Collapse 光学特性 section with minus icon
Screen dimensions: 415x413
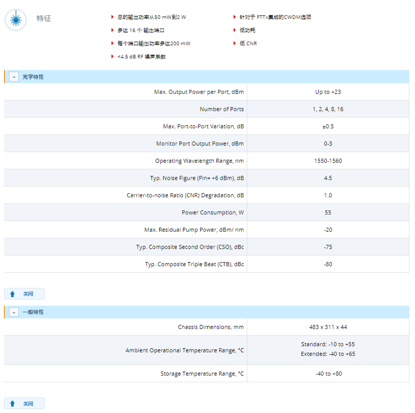[x=14, y=77]
